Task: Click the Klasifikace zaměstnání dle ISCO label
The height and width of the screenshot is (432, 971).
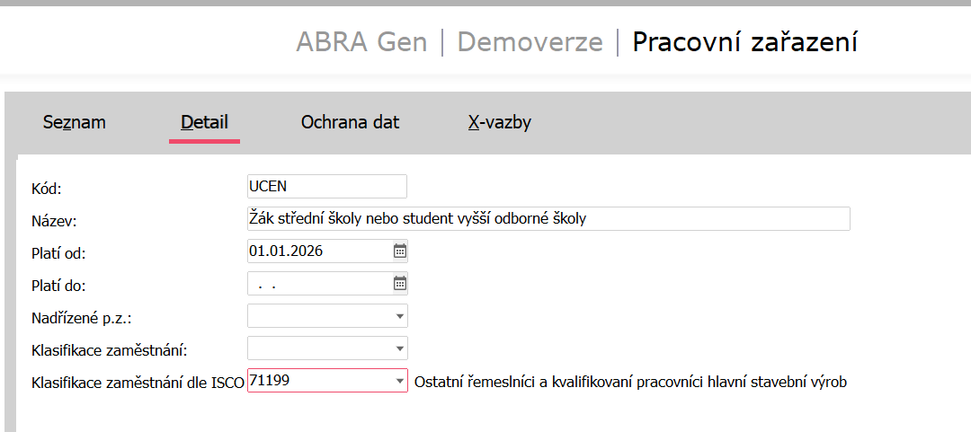Action: click(137, 382)
